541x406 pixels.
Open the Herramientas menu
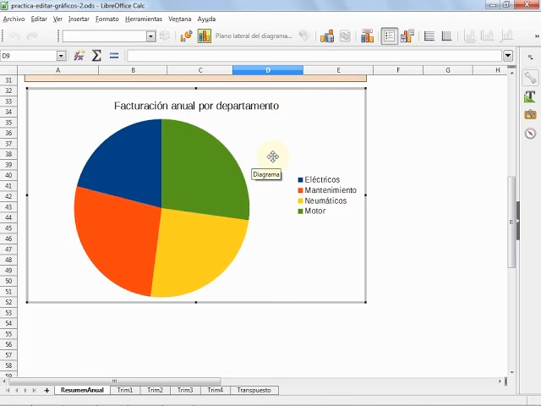(x=144, y=19)
